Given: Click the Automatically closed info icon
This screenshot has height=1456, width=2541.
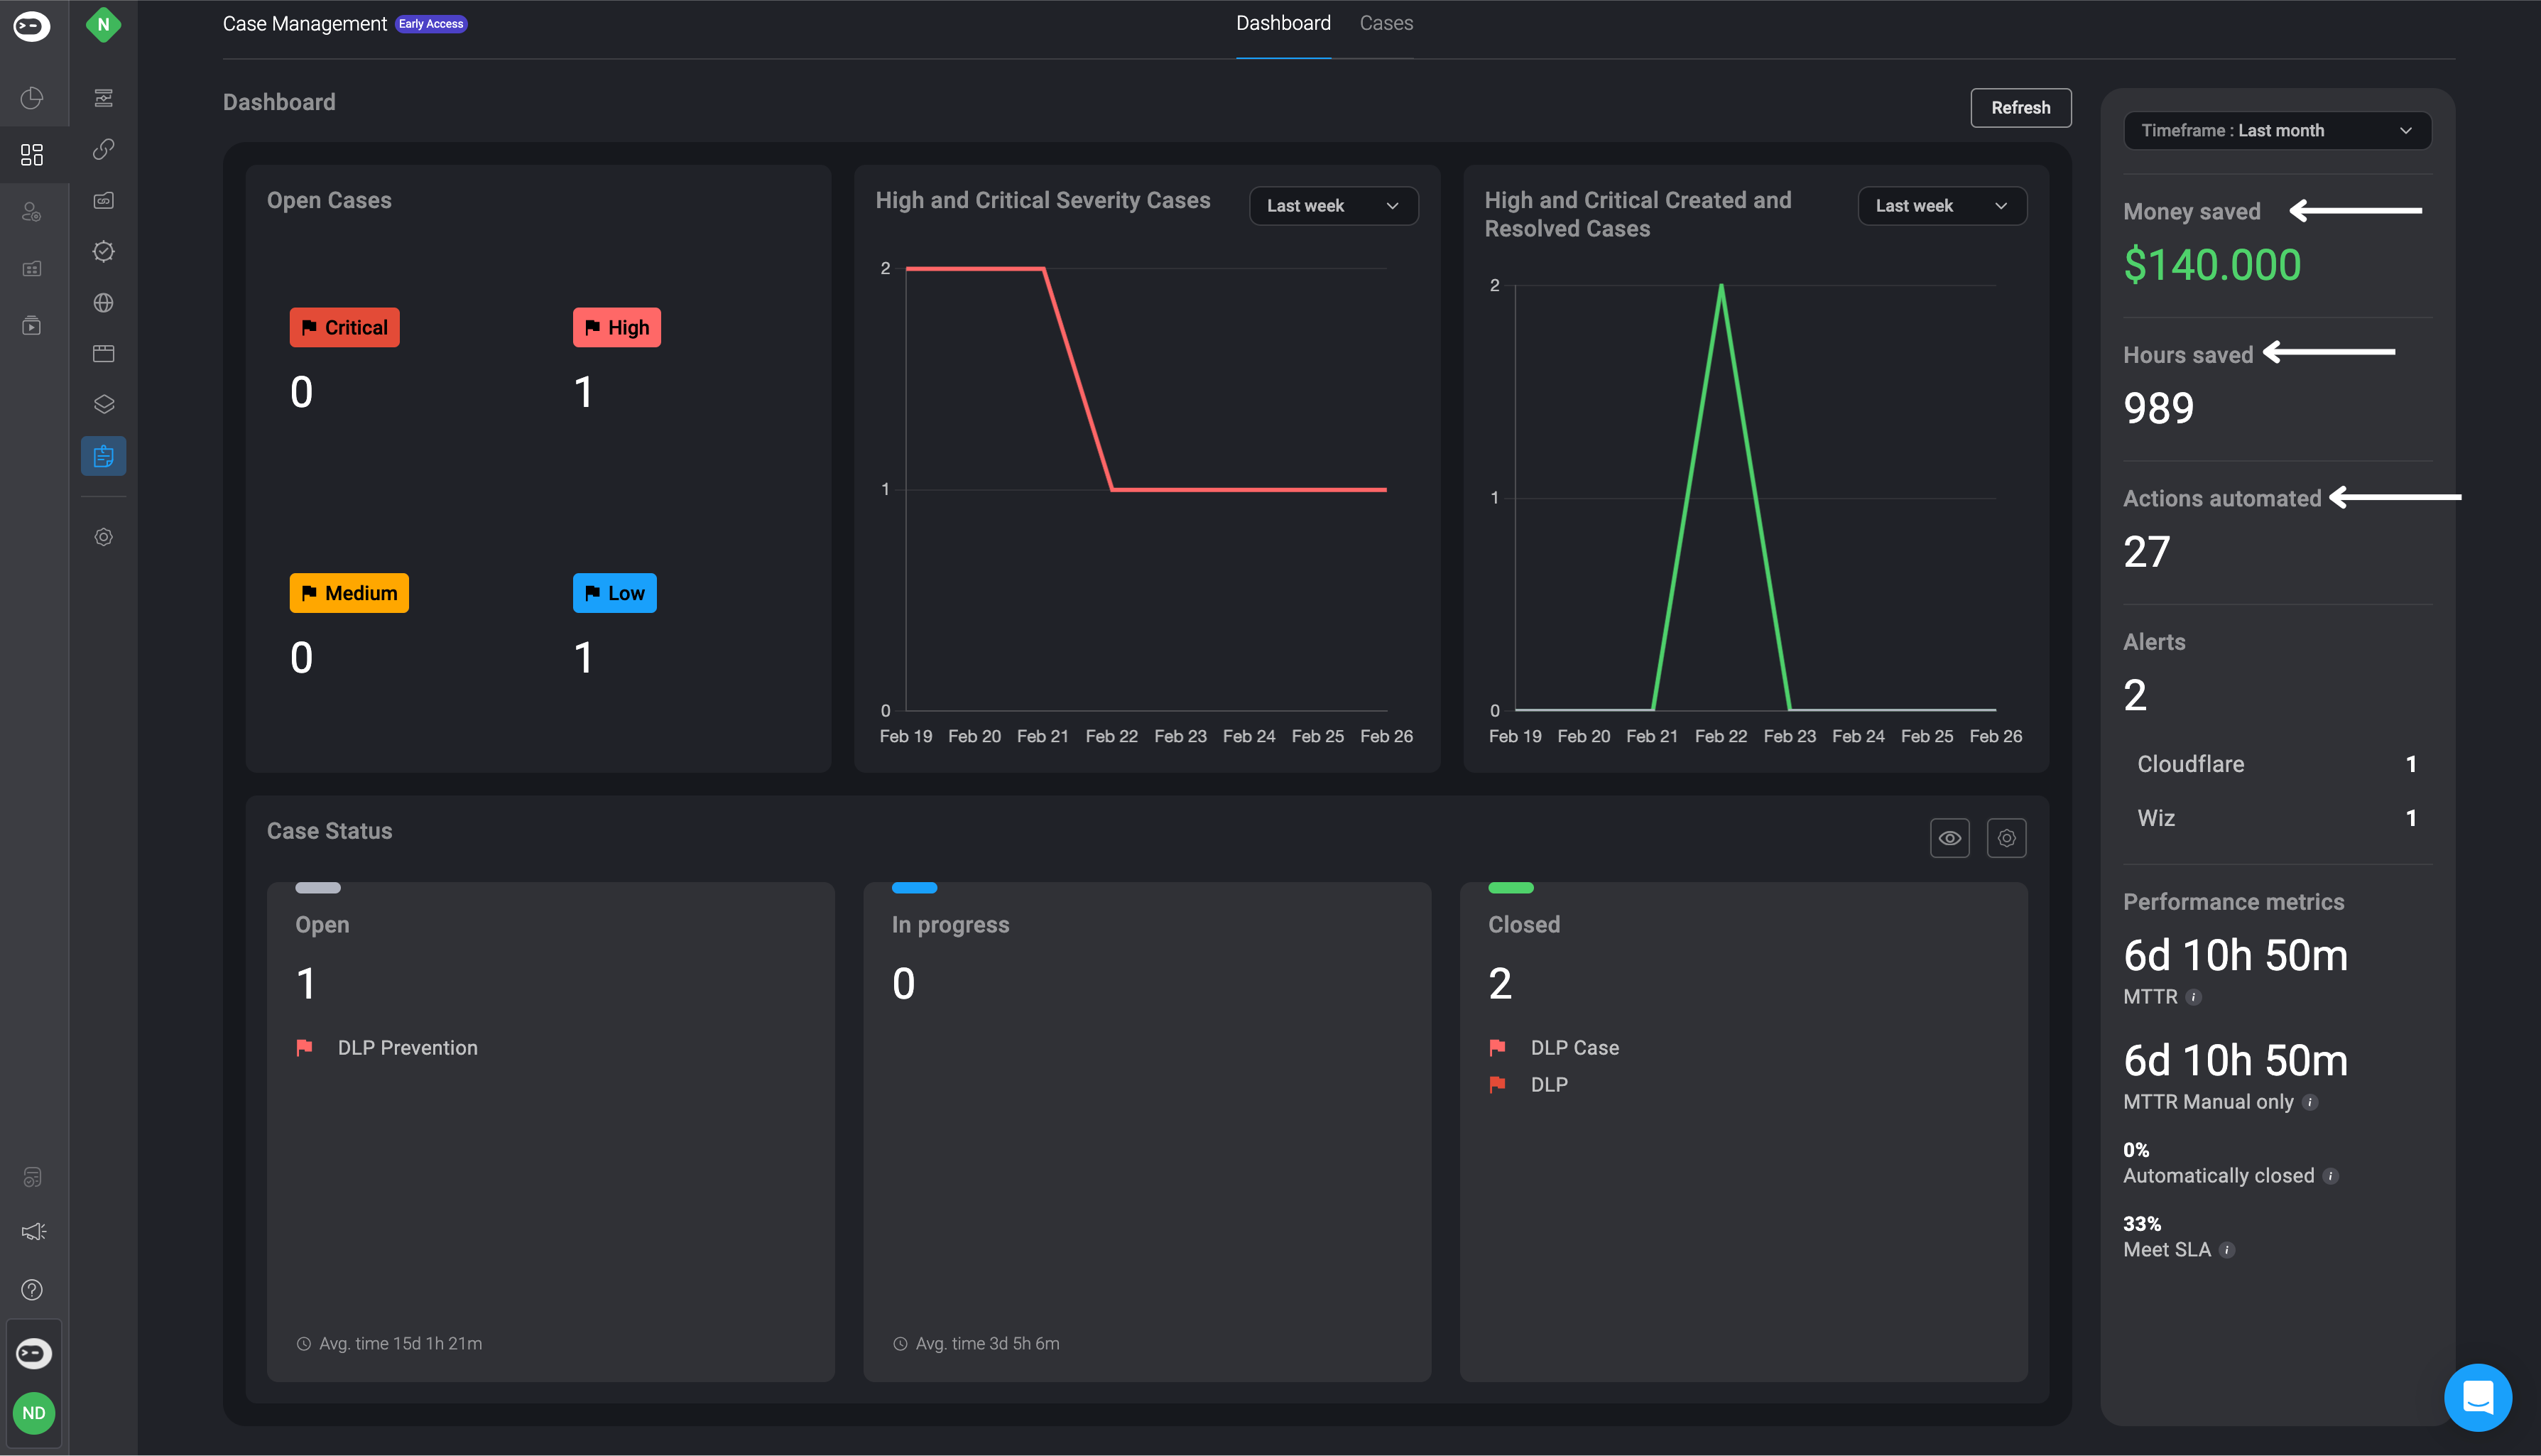Looking at the screenshot, I should click(2330, 1176).
